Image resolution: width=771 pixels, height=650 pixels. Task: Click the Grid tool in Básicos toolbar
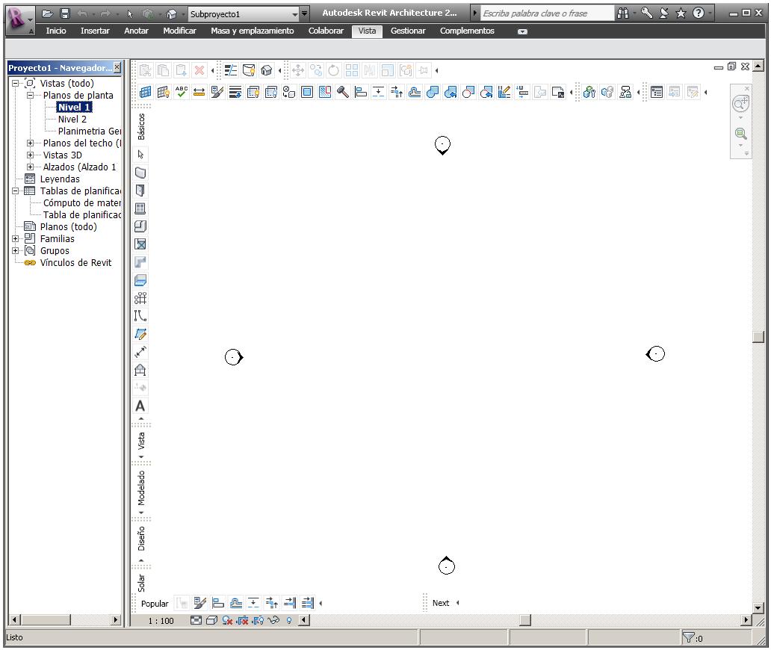click(140, 298)
